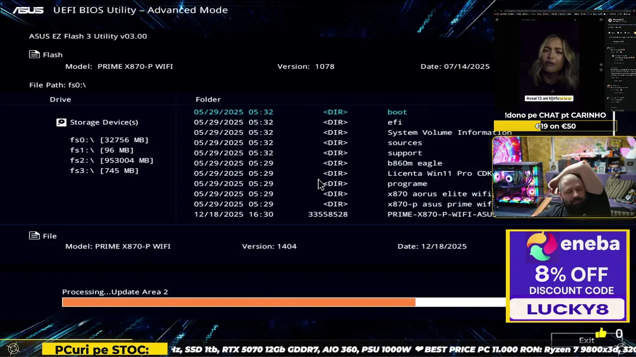
Task: Select drive fs3:\ [745 MB]
Action: pyautogui.click(x=104, y=171)
